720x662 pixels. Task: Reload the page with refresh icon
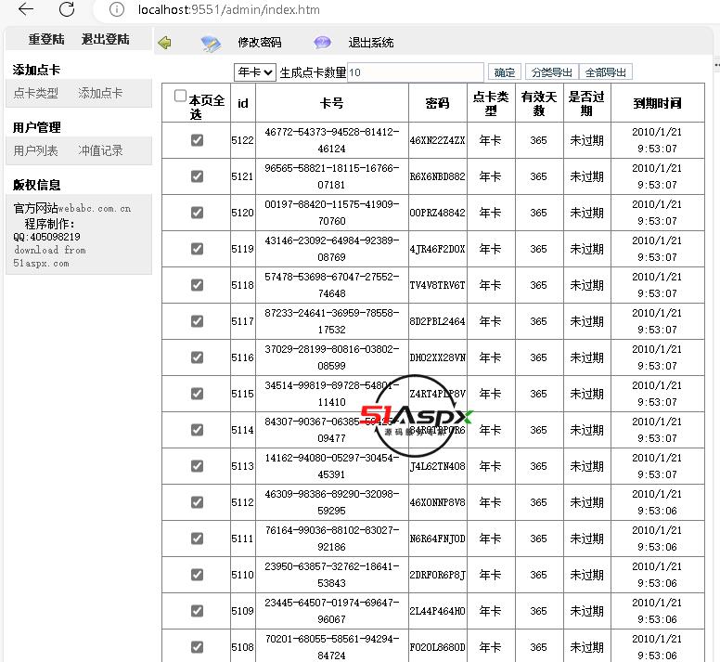pyautogui.click(x=67, y=9)
